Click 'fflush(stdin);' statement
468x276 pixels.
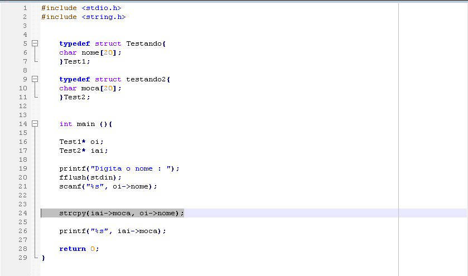point(90,177)
